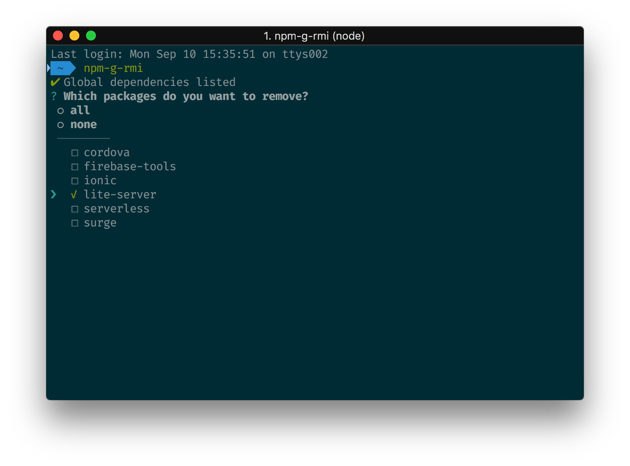
Task: Check the serverless package checkbox
Action: click(75, 209)
